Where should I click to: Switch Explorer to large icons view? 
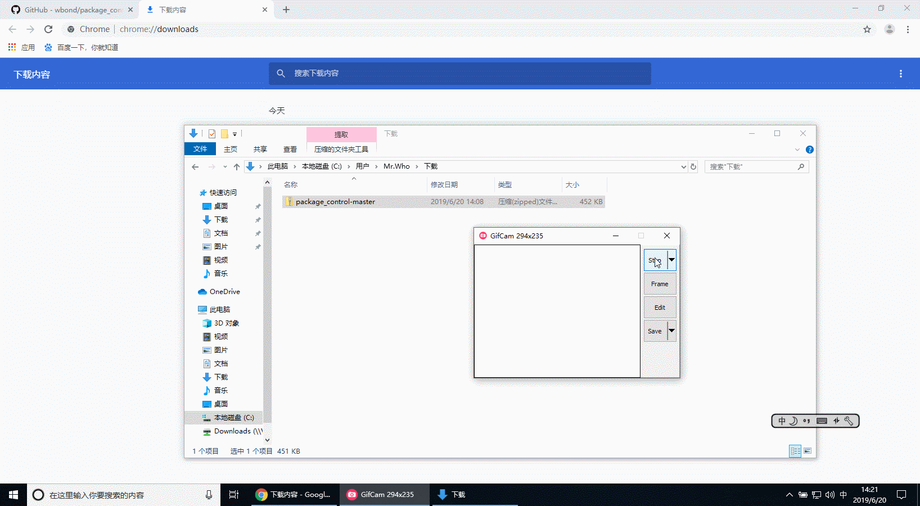[808, 451]
